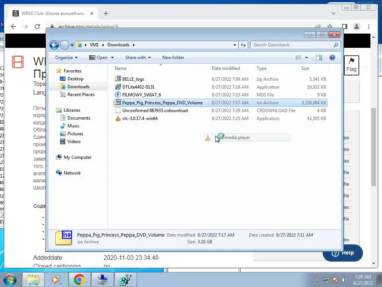Open the address bar history dropdown
Viewport: 382px width, 287px height.
tap(235, 45)
